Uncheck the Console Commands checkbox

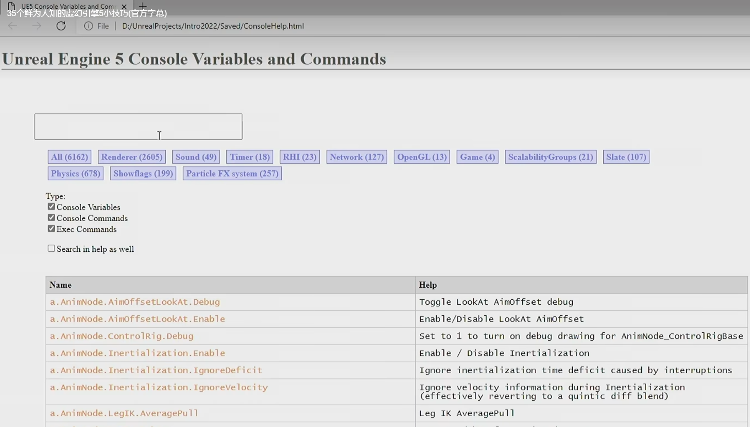pyautogui.click(x=51, y=217)
